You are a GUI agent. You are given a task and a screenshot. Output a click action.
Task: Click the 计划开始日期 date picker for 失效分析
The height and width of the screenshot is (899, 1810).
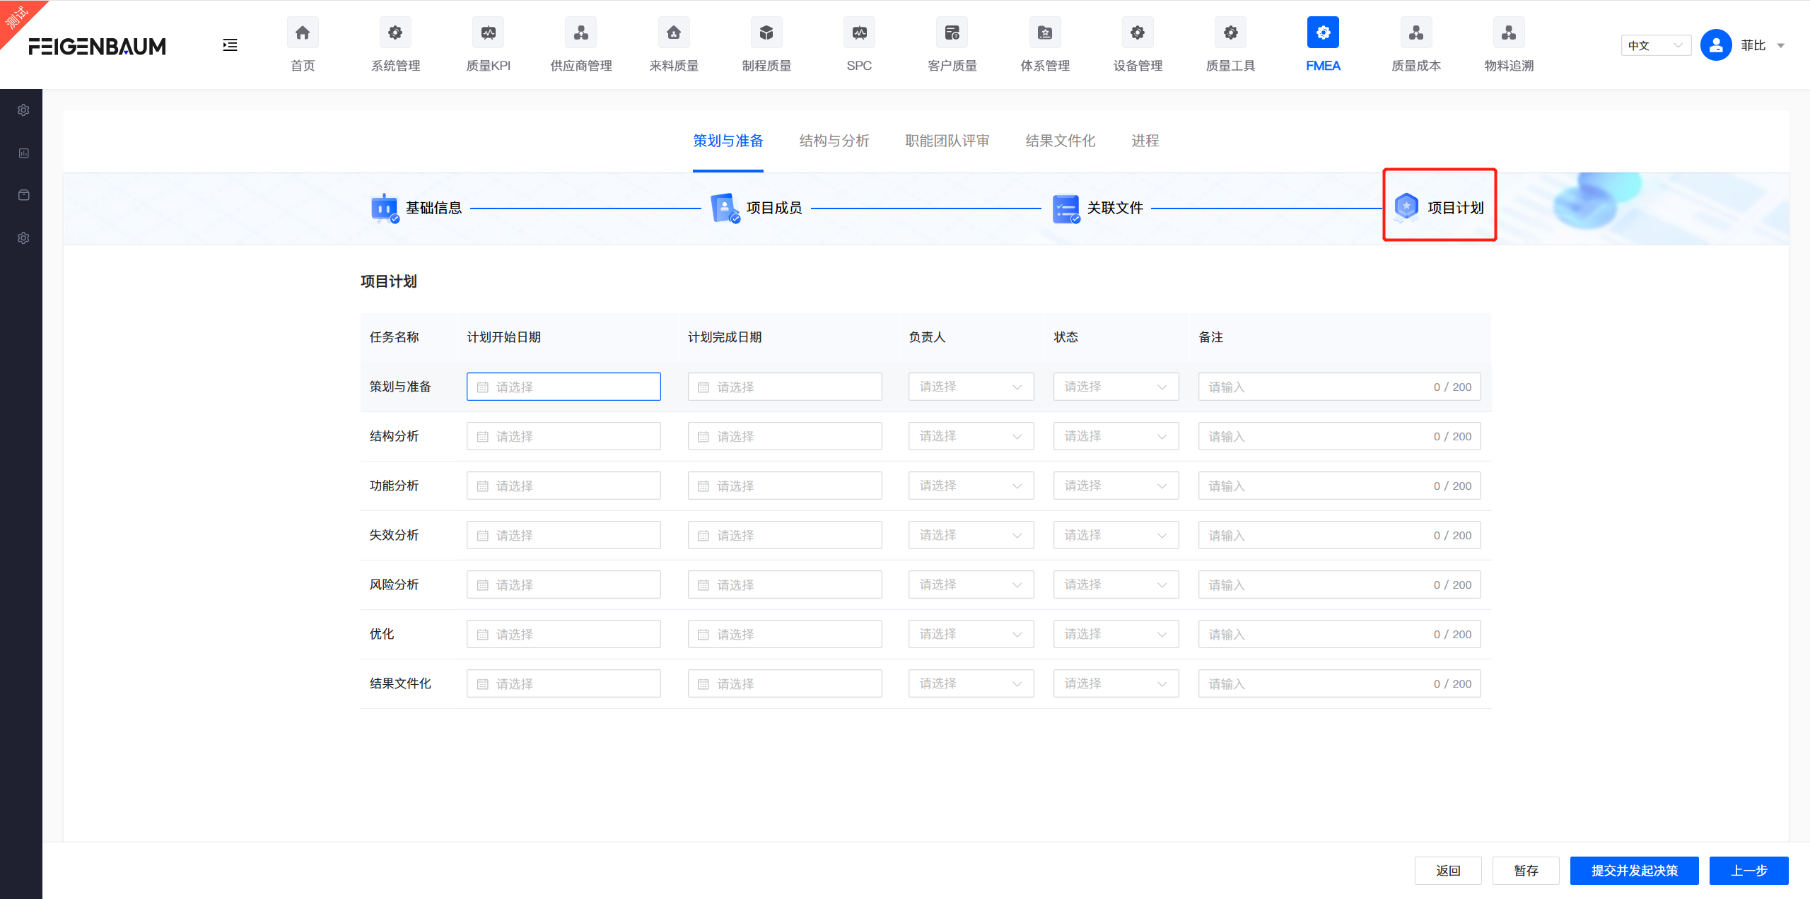coord(564,535)
